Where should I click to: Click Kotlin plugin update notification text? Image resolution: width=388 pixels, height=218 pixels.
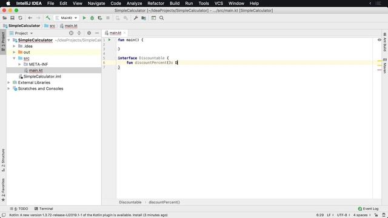89,215
